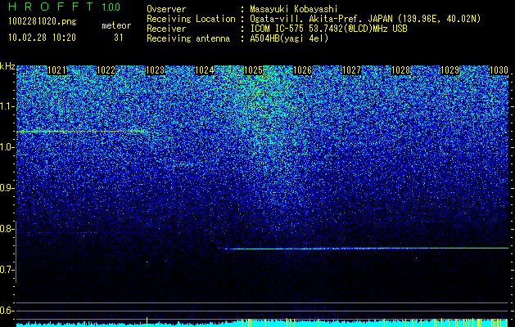Select the Ogata-vill. Akita-Pref. JAPAN location text
Viewport: 515px width, 327px height.
(x=365, y=19)
